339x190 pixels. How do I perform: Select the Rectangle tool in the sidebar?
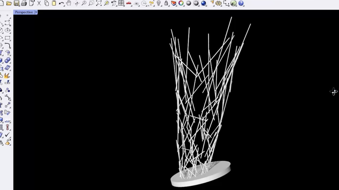[x=8, y=38]
